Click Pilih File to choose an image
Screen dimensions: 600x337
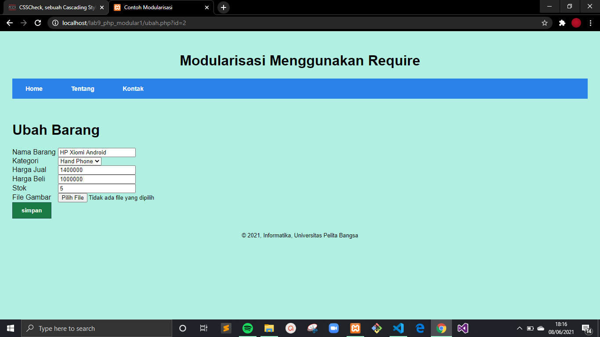72,197
